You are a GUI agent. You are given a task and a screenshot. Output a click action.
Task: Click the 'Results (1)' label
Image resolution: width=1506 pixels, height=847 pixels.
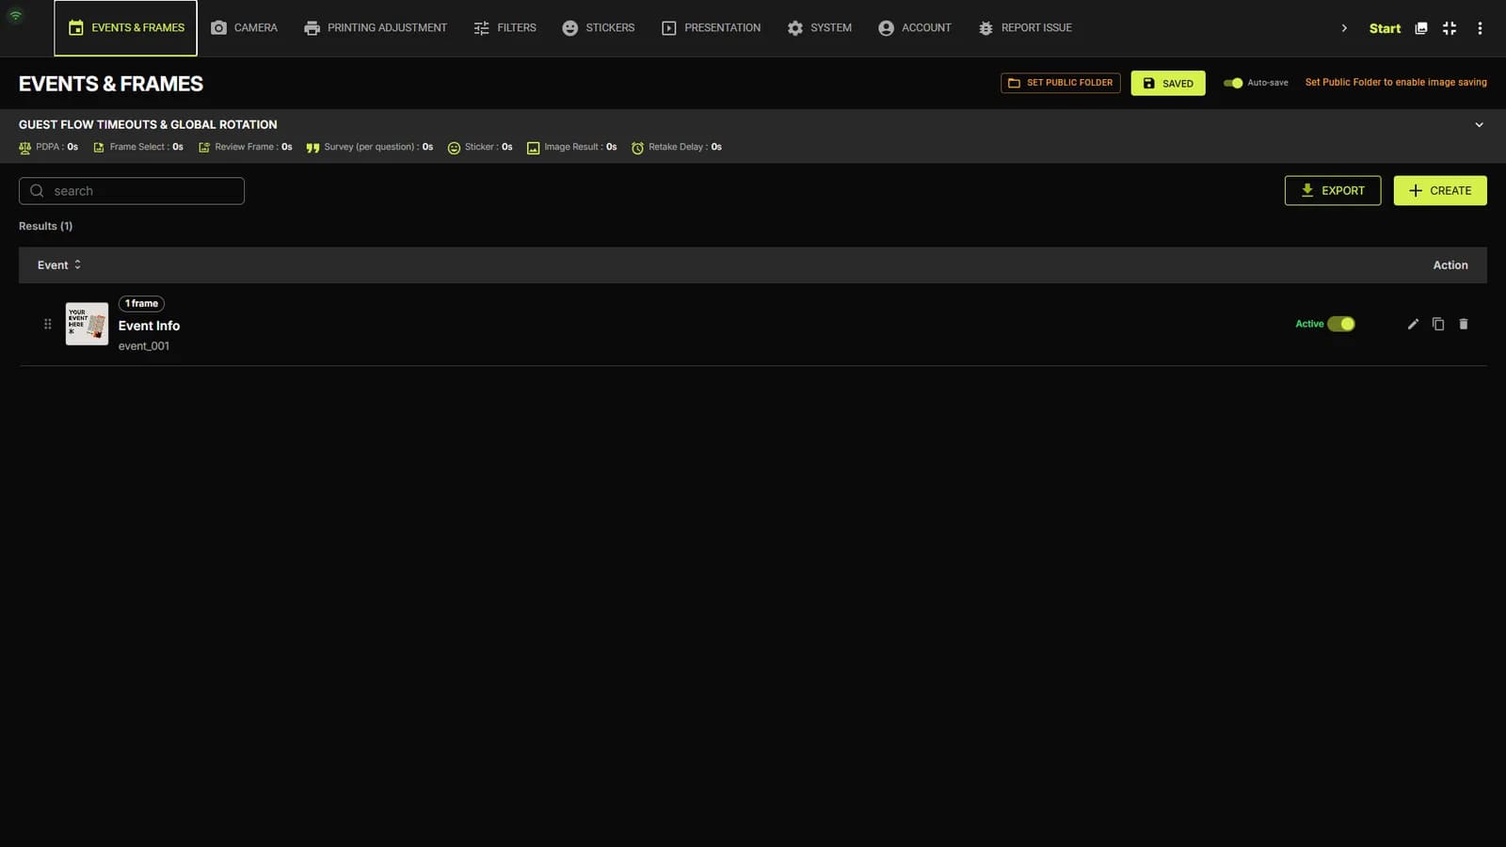click(x=45, y=226)
